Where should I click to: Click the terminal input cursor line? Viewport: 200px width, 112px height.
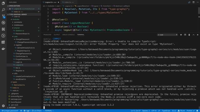44,108
